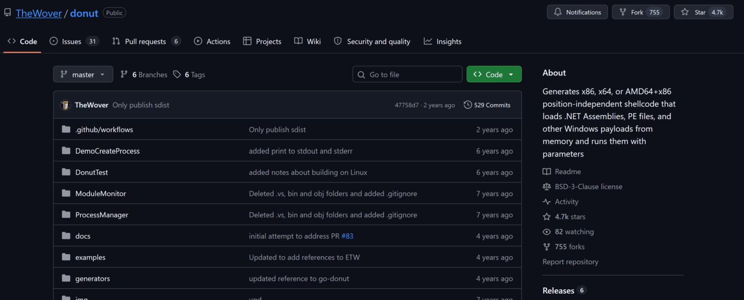Open latest commit message Only publish sdist
Viewport: 744px width, 300px height.
141,105
